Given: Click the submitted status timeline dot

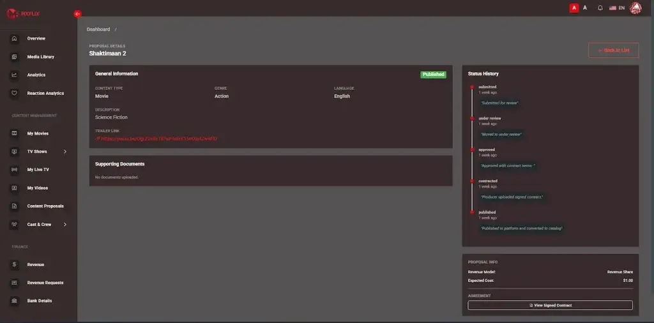Looking at the screenshot, I should (x=472, y=87).
